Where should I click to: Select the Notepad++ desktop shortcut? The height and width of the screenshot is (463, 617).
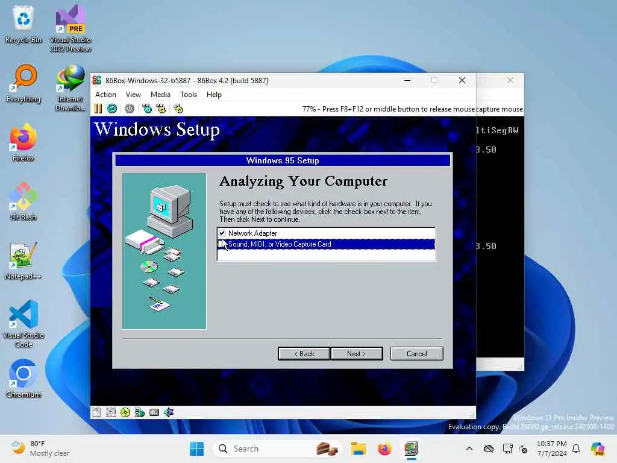[23, 260]
